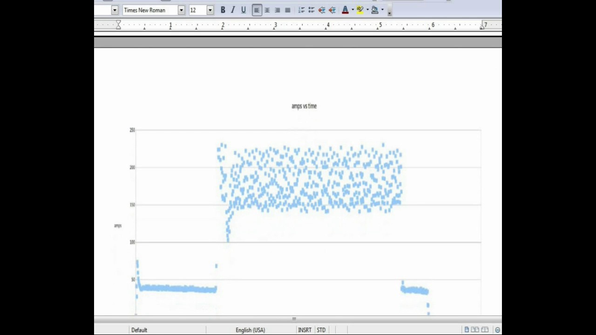
Task: Click the 200 y-axis value
Action: tap(132, 167)
